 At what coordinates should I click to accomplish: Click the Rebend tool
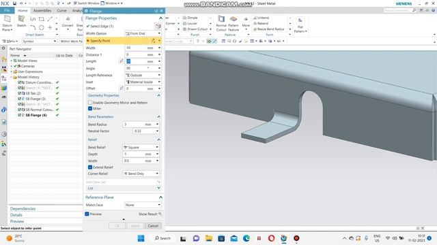(x=261, y=23)
